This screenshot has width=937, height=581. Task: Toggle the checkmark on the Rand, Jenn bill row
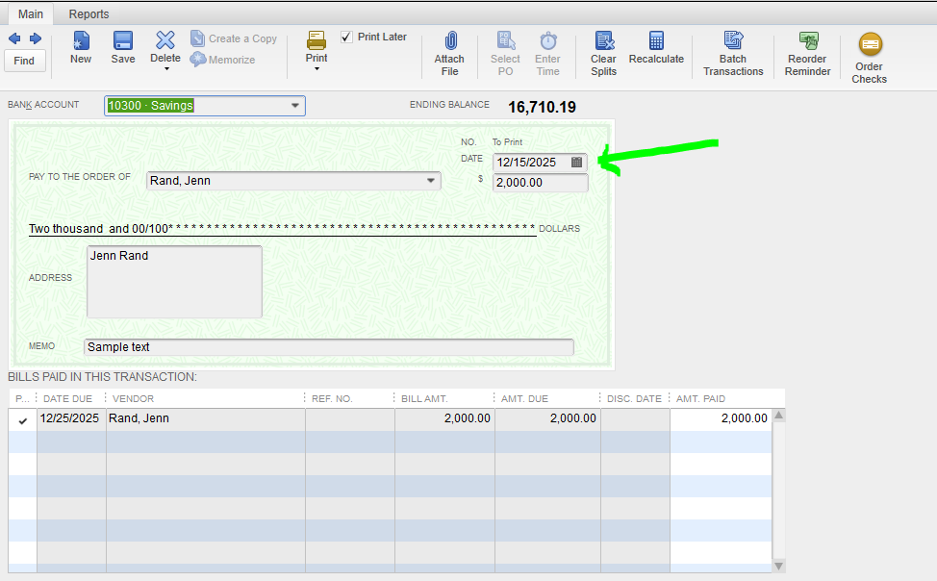click(23, 420)
